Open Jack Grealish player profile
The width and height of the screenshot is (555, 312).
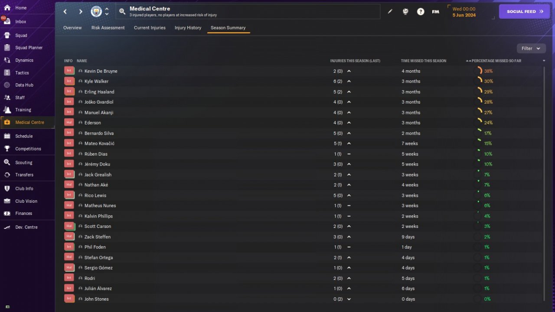(x=98, y=175)
